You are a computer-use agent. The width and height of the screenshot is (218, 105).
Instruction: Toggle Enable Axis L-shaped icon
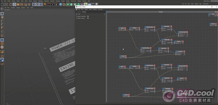[2, 36]
